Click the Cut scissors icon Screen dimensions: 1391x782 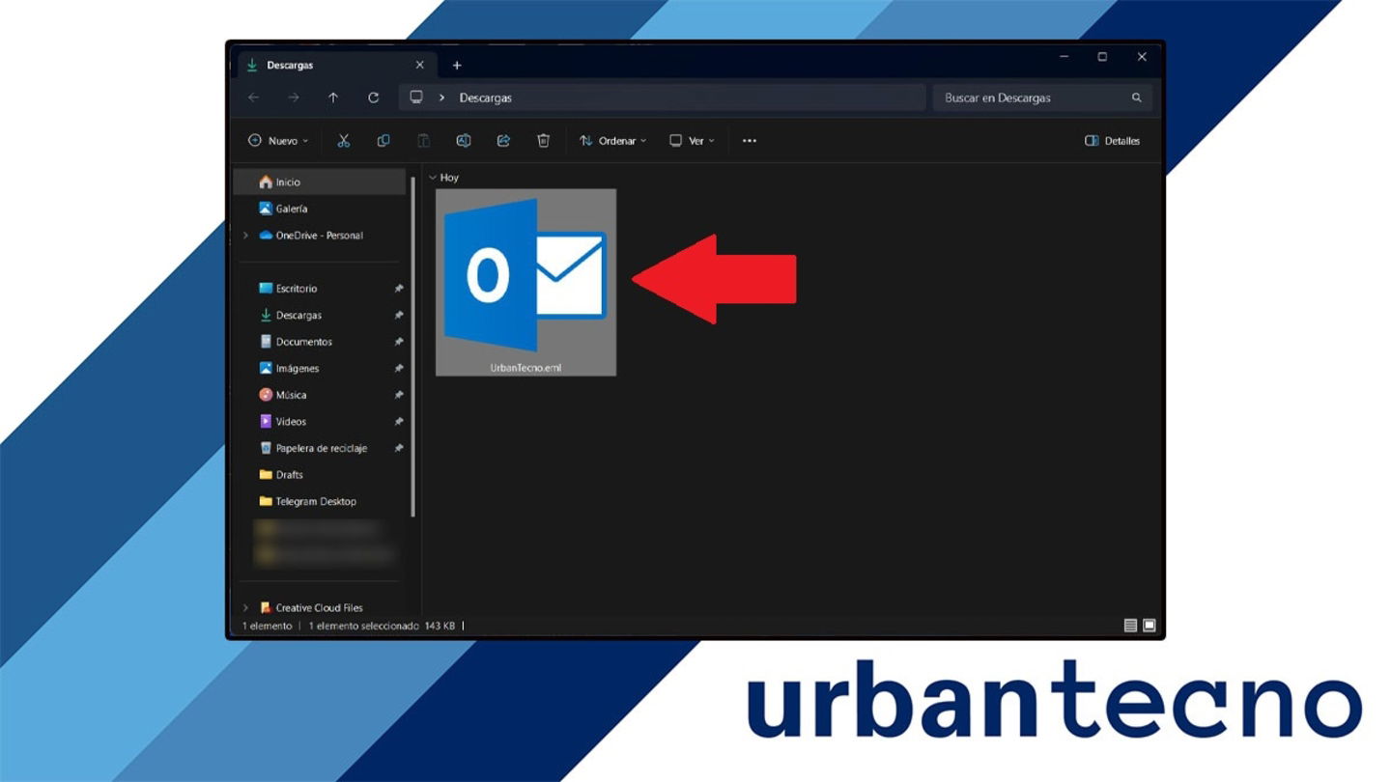(x=343, y=141)
